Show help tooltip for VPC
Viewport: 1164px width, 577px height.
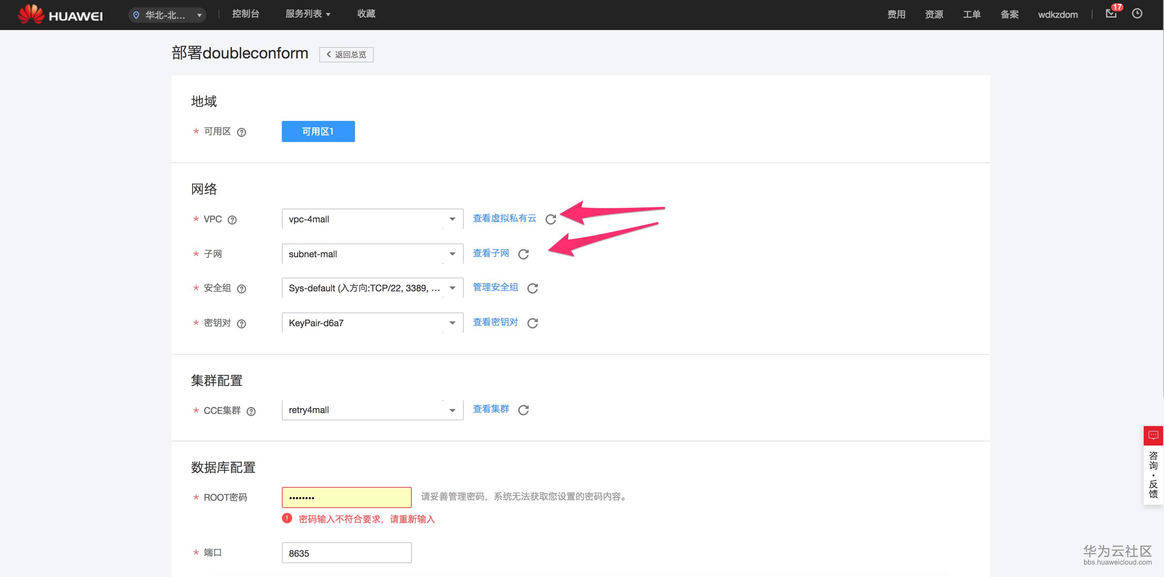click(x=232, y=220)
